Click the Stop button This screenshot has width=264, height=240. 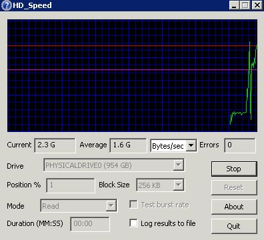click(x=234, y=169)
